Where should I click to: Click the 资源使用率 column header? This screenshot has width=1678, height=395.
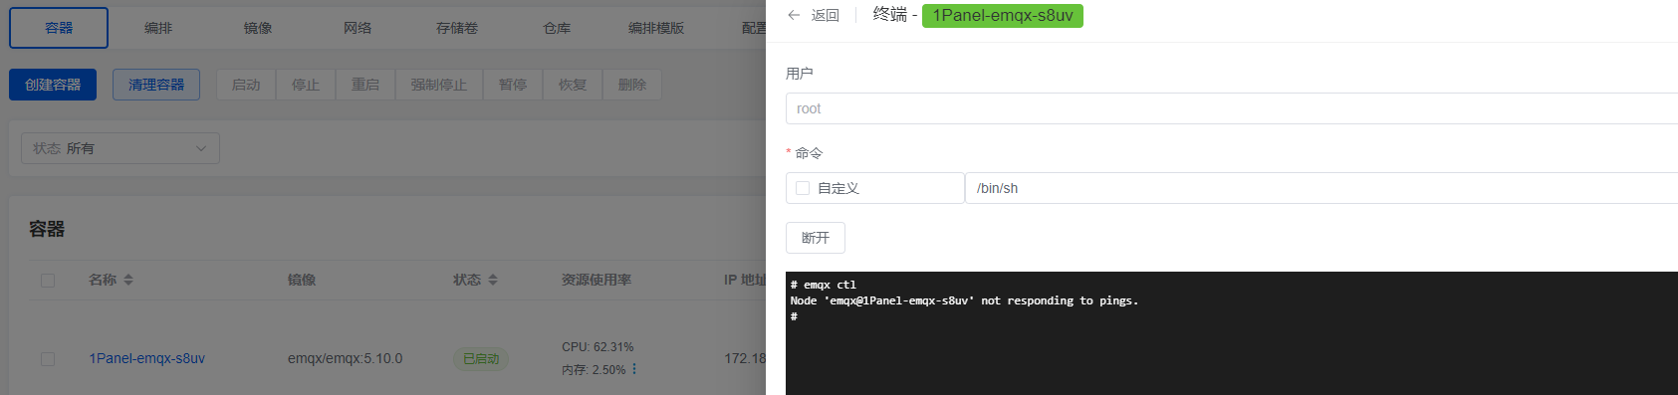pos(597,280)
